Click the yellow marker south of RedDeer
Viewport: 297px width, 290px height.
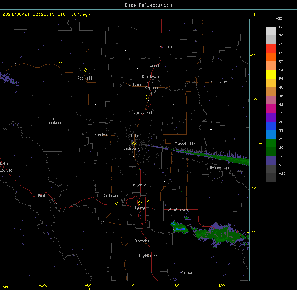pyautogui.click(x=147, y=97)
